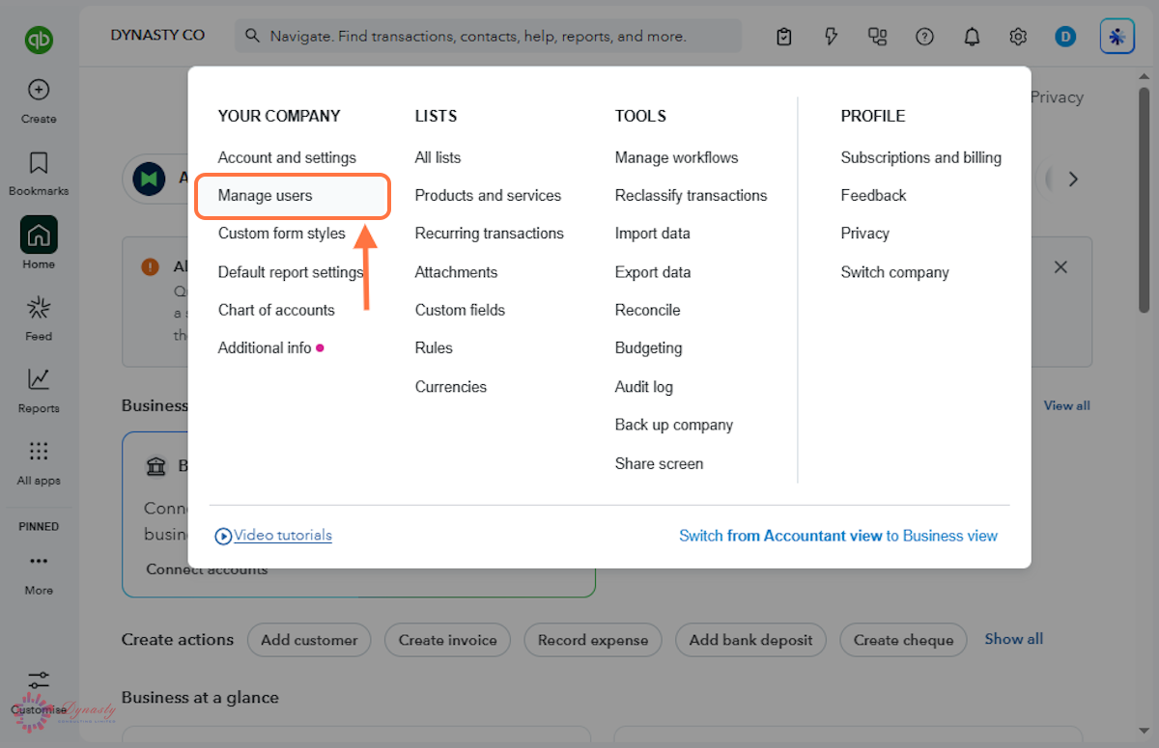Image resolution: width=1159 pixels, height=748 pixels.
Task: Click the DYNASTY CO company name
Action: 157,35
